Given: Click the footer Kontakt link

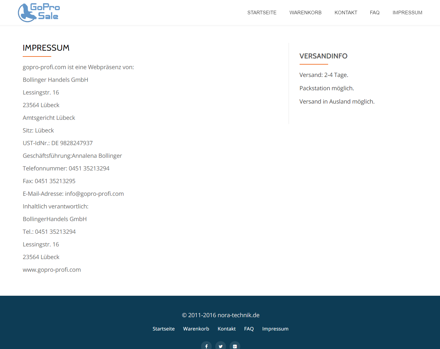Looking at the screenshot, I should pos(227,329).
